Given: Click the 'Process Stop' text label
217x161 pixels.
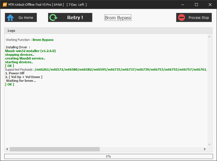Looking at the screenshot, I should click(x=198, y=17).
